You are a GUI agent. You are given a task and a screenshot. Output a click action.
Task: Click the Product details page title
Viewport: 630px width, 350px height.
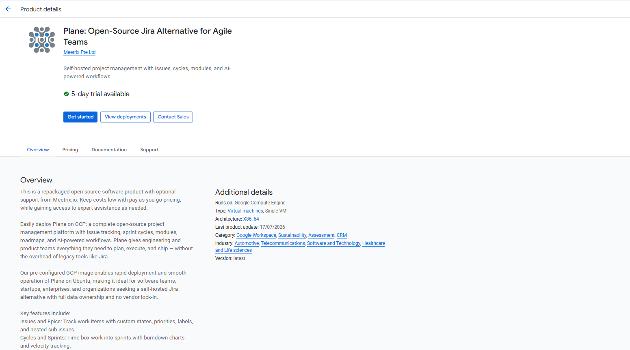[x=41, y=9]
